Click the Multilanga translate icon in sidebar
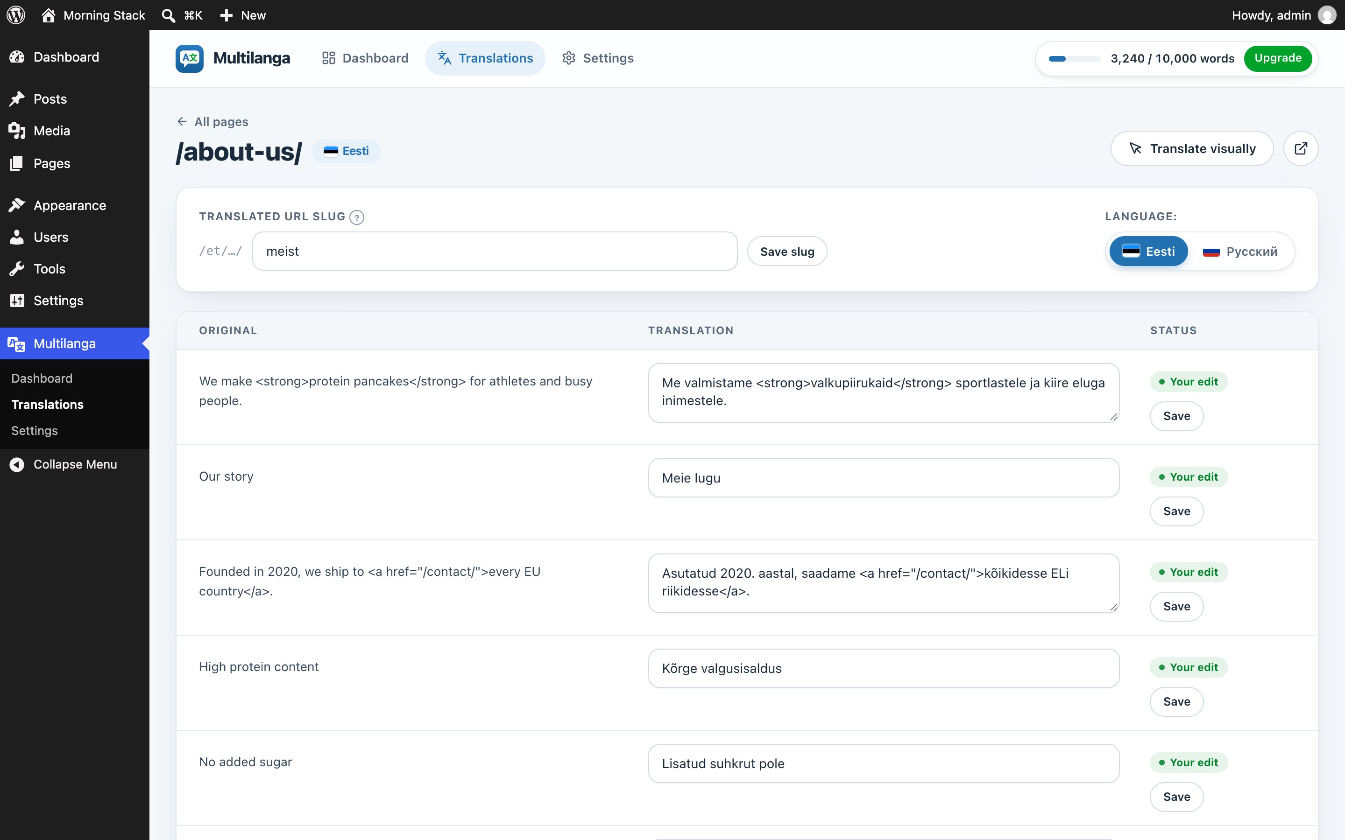Image resolution: width=1345 pixels, height=840 pixels. 17,343
